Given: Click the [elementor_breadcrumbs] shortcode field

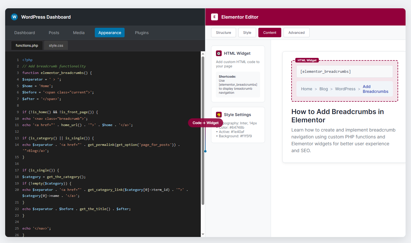Looking at the screenshot, I should [x=345, y=71].
